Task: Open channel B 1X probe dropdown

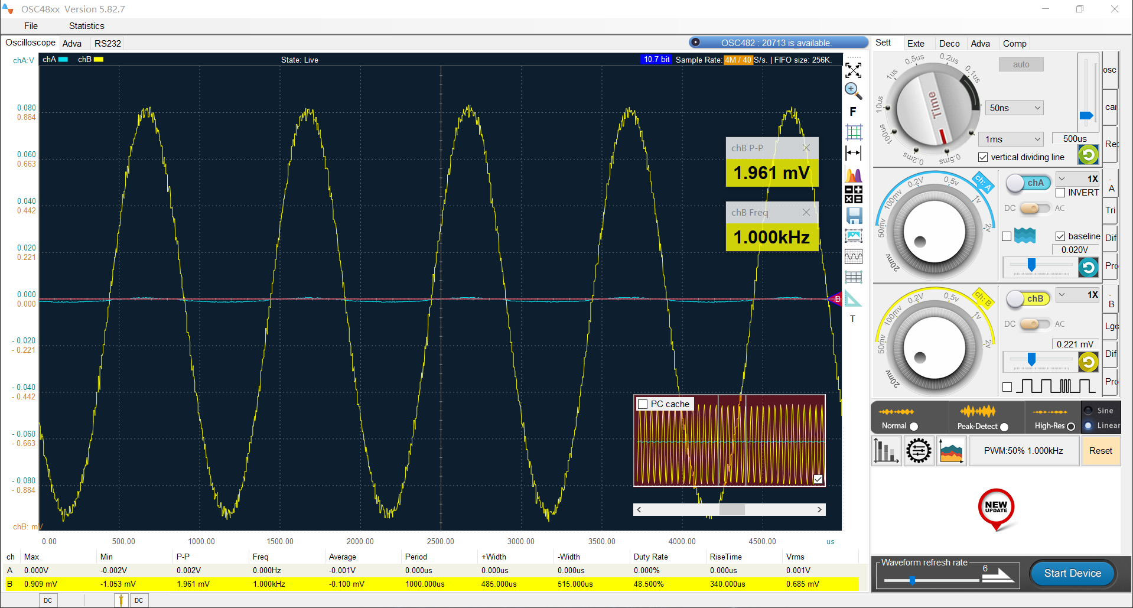Action: point(1077,294)
